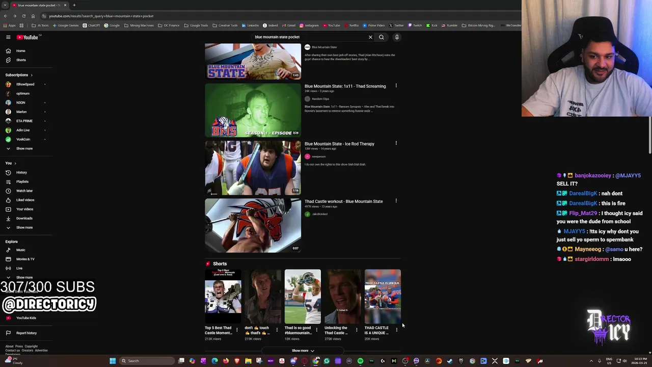Play the Thad Castle workout thumbnail
652x367 pixels.
pyautogui.click(x=253, y=225)
